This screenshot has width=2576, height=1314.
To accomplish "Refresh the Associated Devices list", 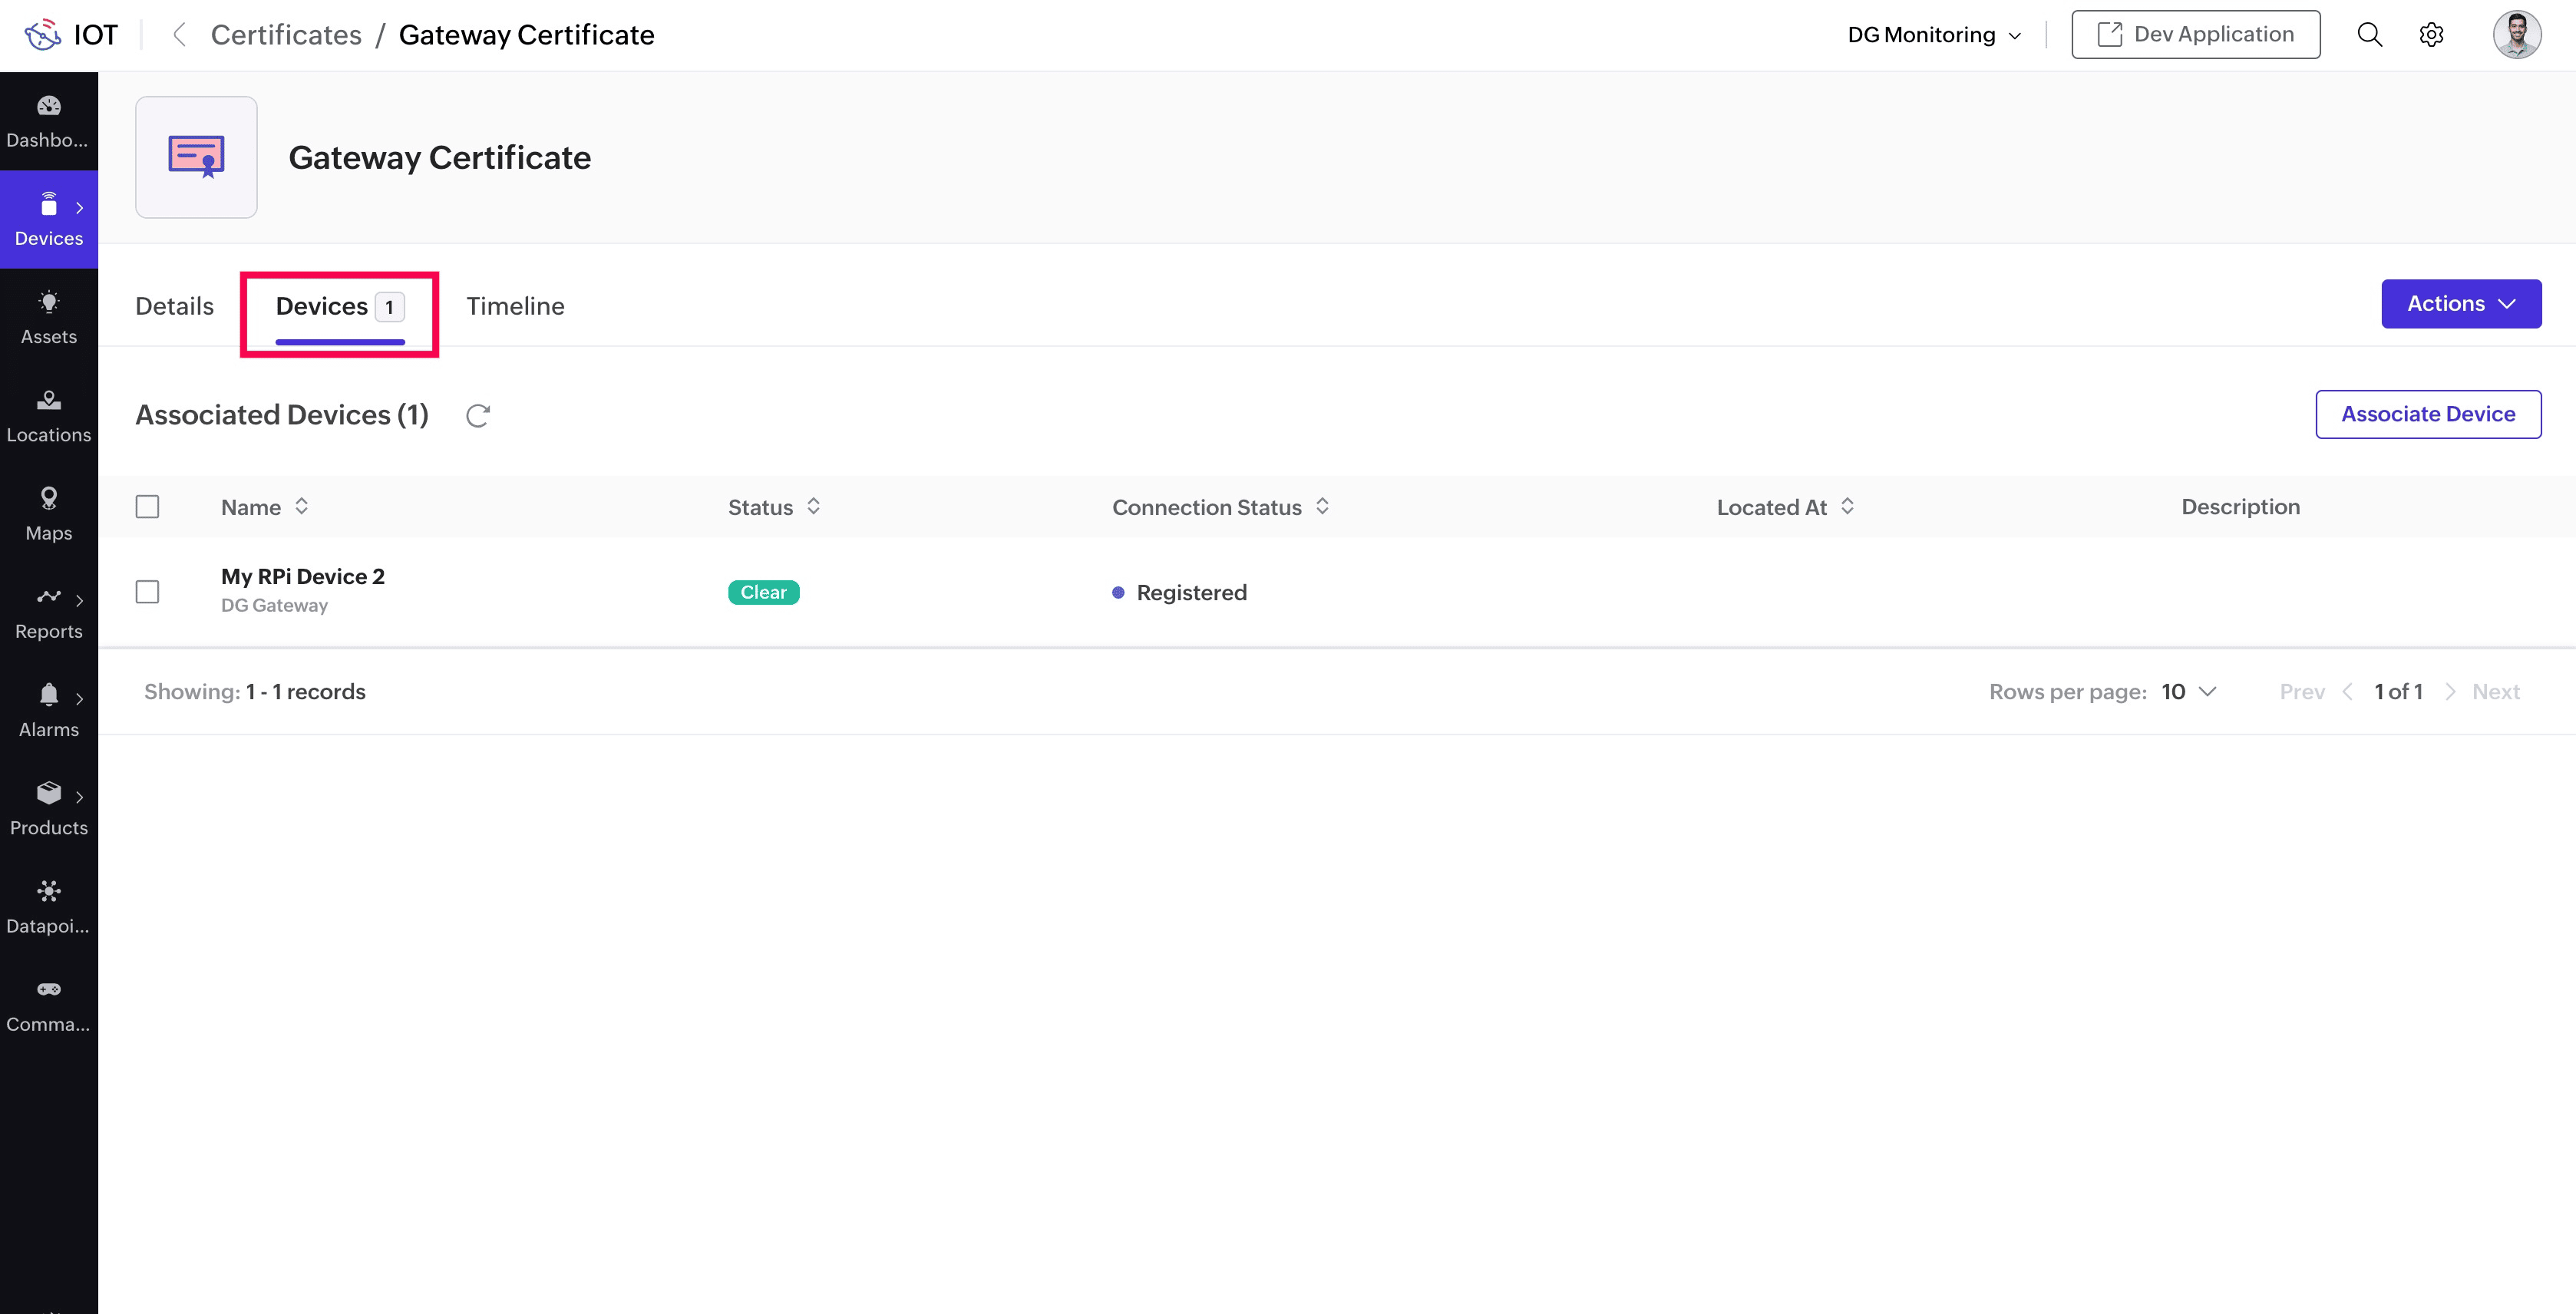I will [x=478, y=416].
